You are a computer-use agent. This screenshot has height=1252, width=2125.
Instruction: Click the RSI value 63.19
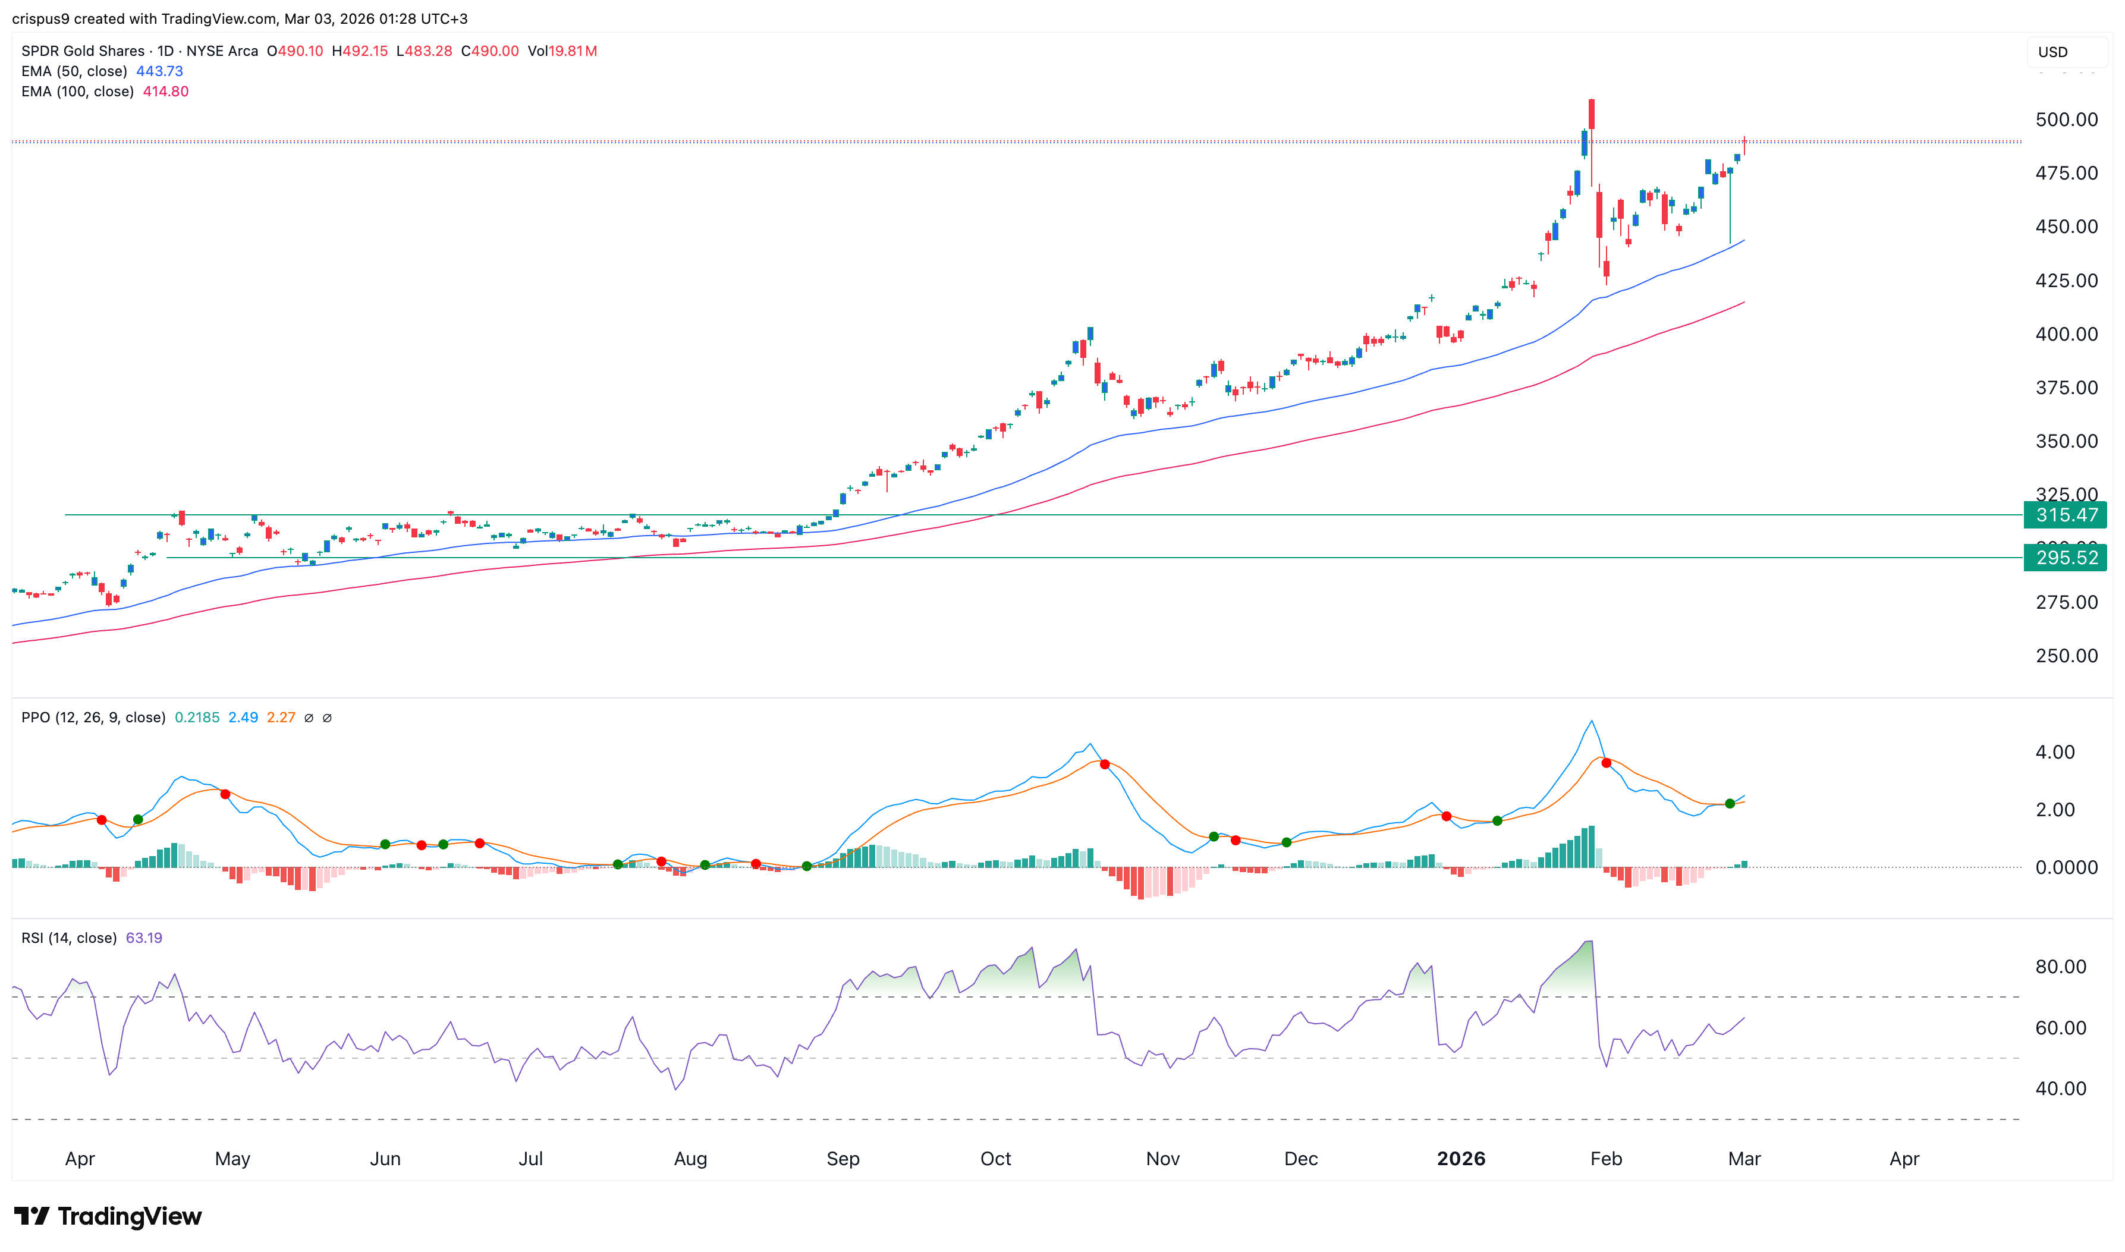tap(143, 938)
